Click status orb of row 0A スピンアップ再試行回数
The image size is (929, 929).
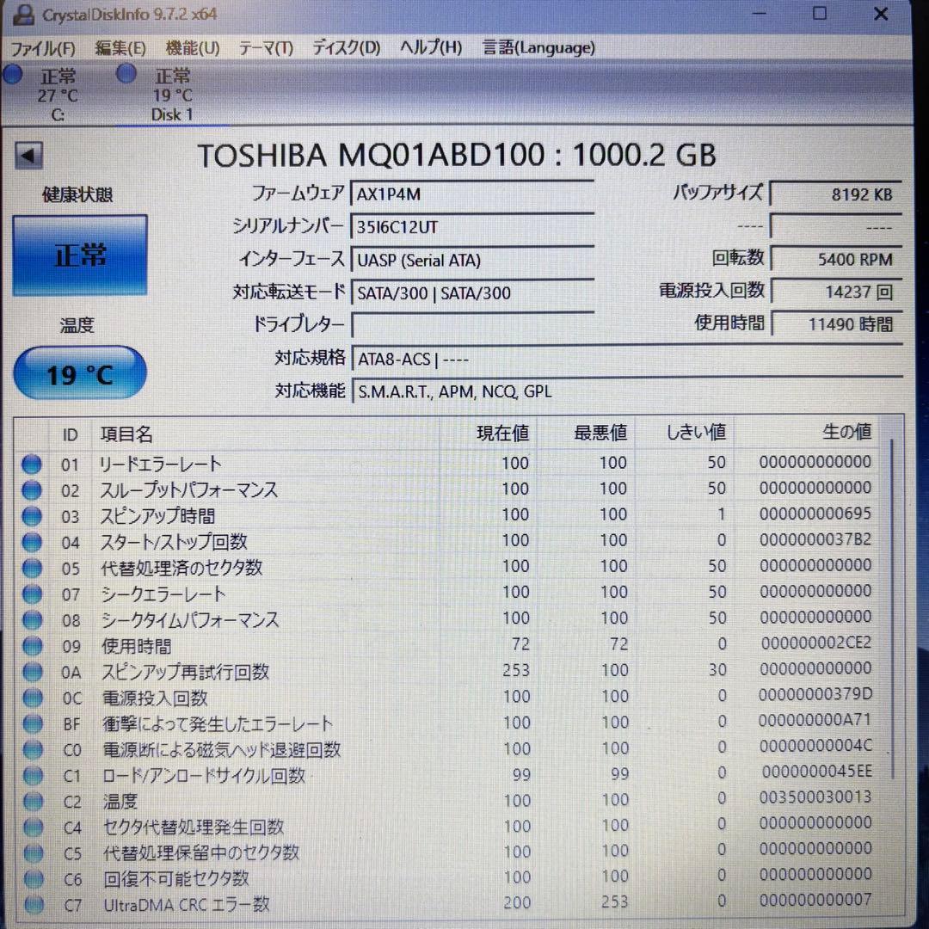click(32, 672)
